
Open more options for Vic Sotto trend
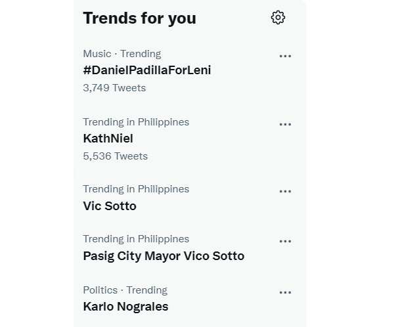click(285, 191)
